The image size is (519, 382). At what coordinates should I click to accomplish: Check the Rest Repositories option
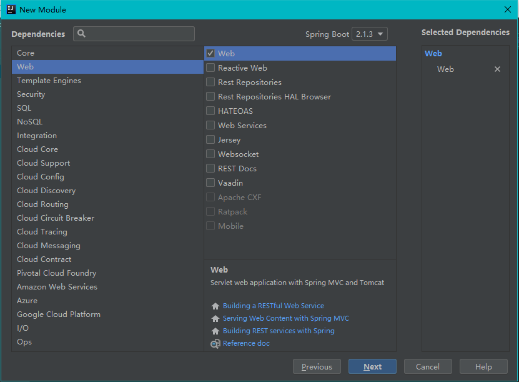pos(210,82)
